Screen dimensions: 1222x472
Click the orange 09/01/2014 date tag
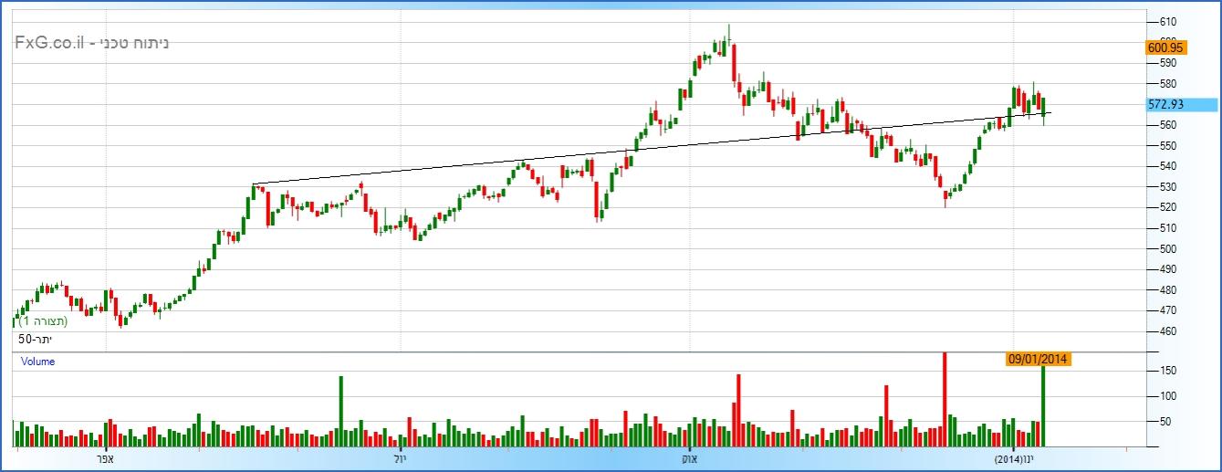tap(1037, 360)
